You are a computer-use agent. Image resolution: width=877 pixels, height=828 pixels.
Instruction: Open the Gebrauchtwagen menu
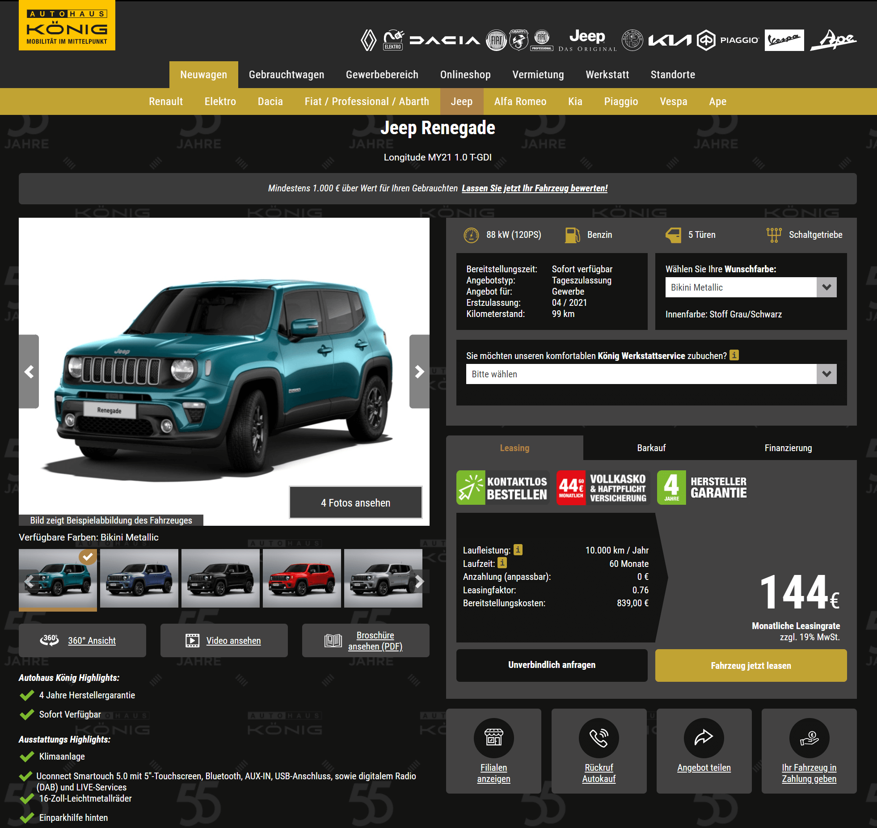pyautogui.click(x=287, y=75)
